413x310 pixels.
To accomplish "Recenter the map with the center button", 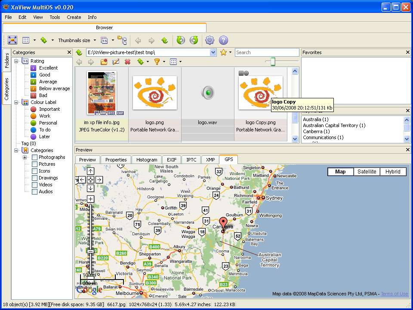I will pos(91,179).
